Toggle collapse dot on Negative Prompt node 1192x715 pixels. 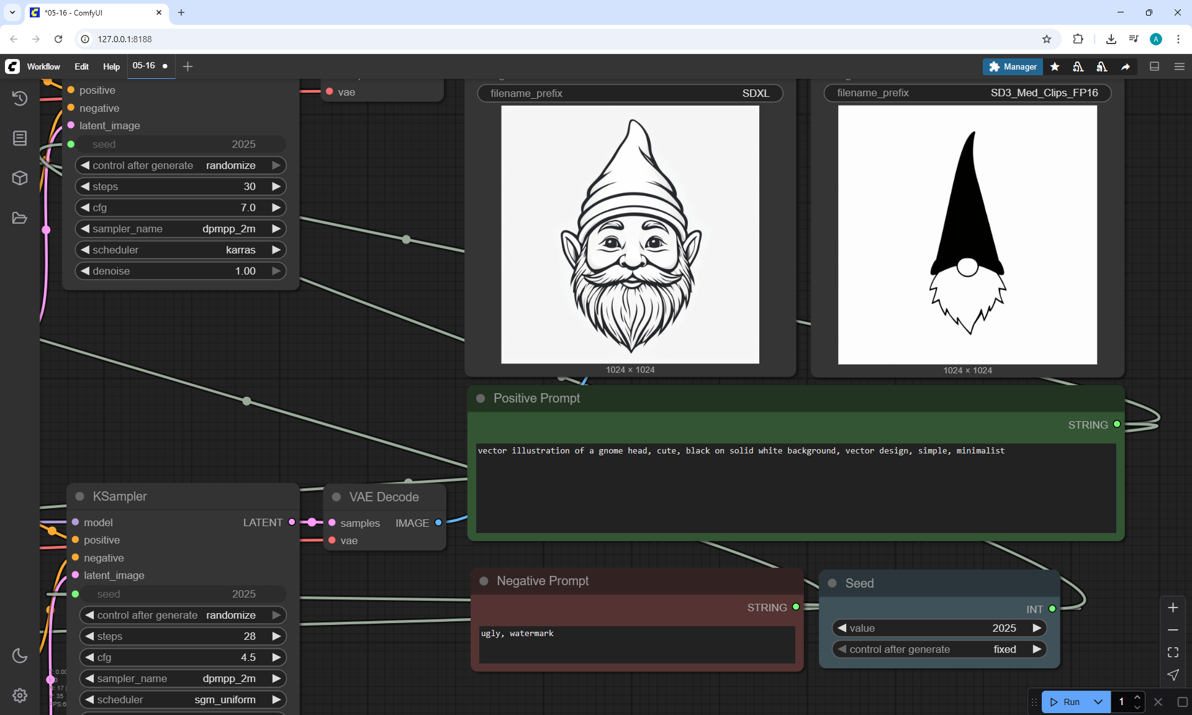pos(484,581)
